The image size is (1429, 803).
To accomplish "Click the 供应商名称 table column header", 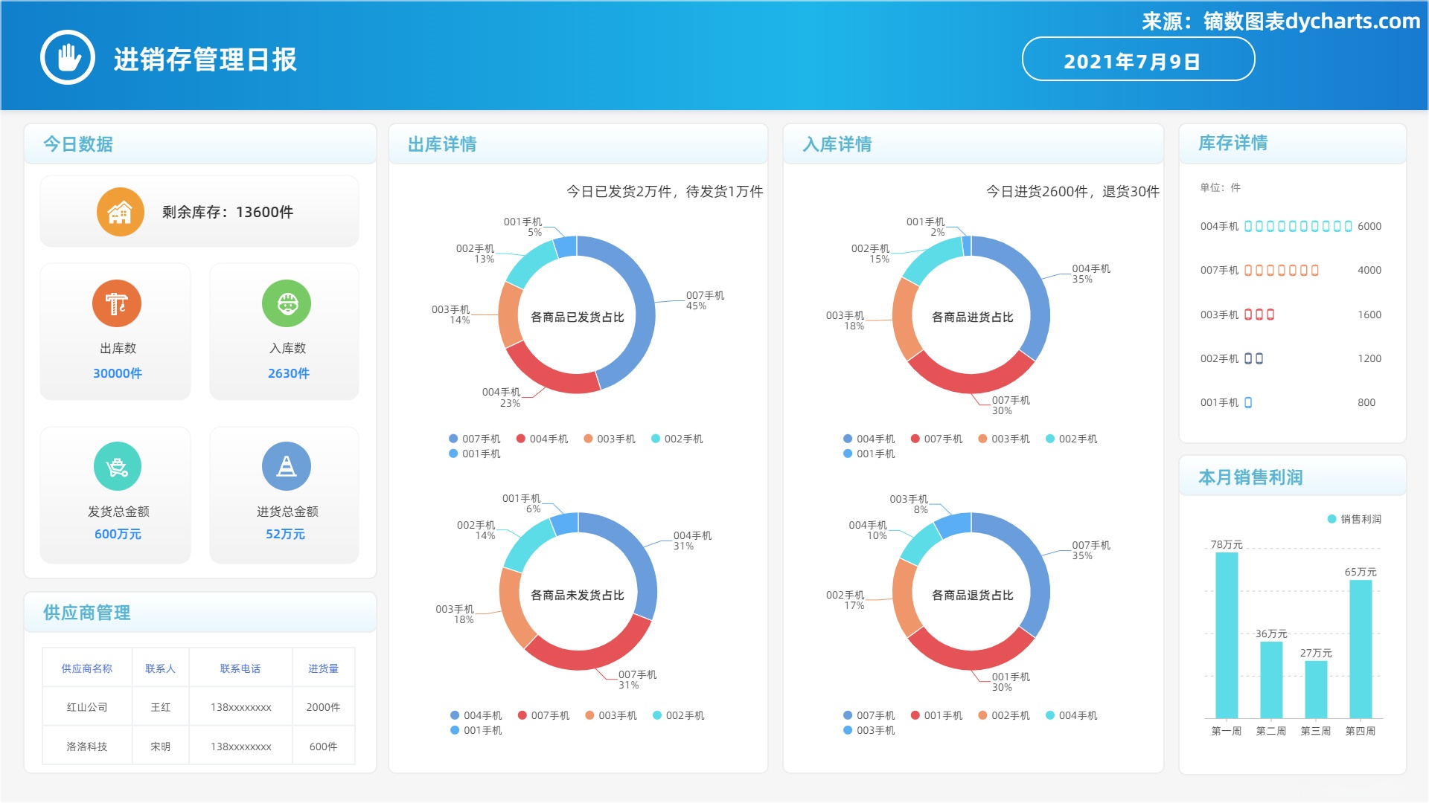I will pyautogui.click(x=87, y=668).
